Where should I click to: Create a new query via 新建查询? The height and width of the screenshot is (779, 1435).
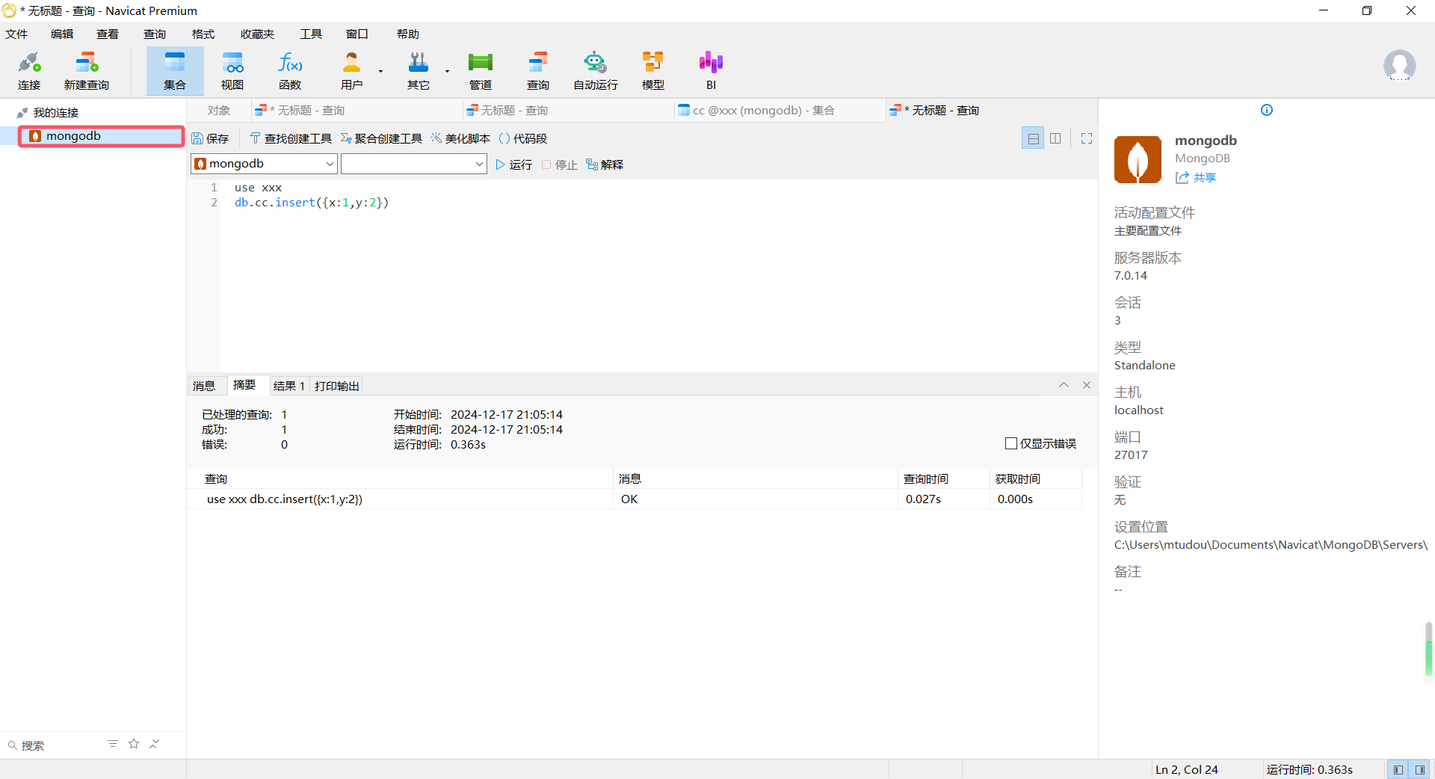87,71
